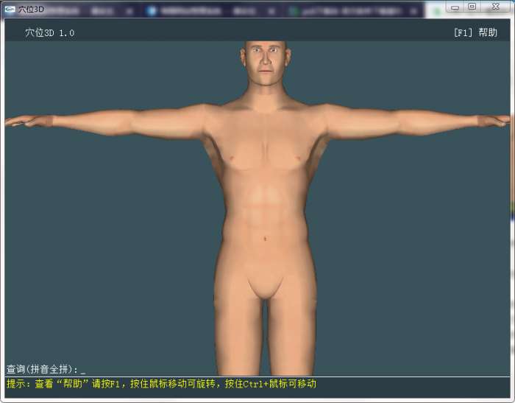Screen dimensions: 515x403
Task: Click the navel on the 3D body
Action: pos(266,238)
